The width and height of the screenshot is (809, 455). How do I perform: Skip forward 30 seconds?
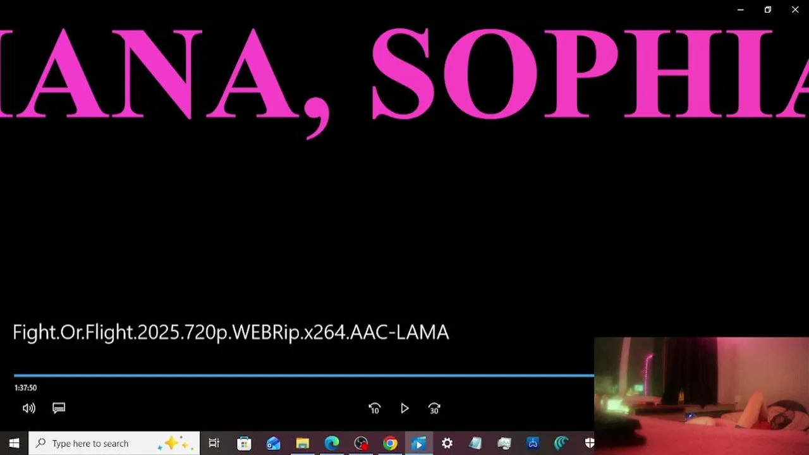[434, 408]
